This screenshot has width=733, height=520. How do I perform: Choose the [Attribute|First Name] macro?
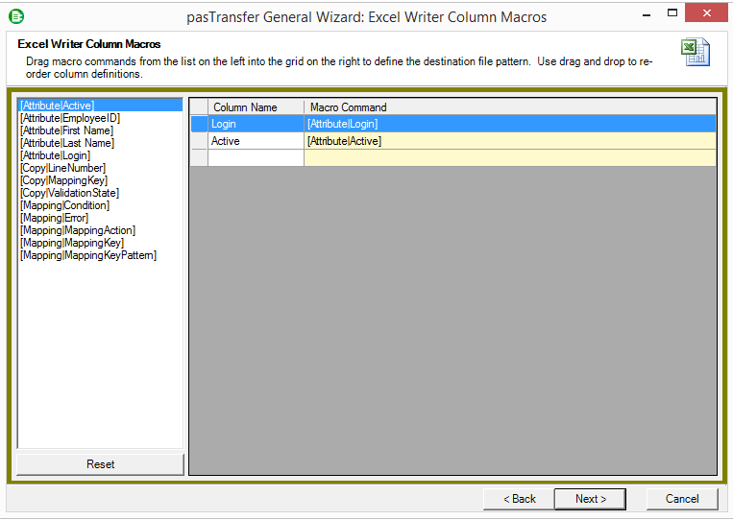click(x=66, y=130)
